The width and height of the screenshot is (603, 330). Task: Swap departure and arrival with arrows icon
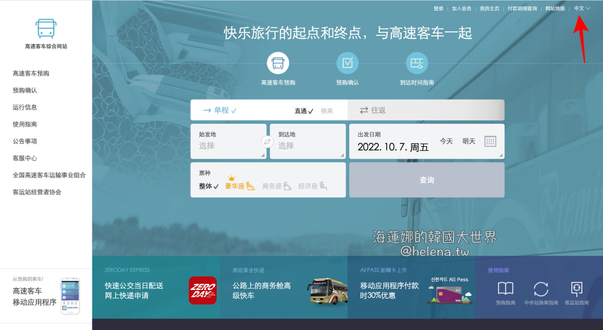coord(267,141)
